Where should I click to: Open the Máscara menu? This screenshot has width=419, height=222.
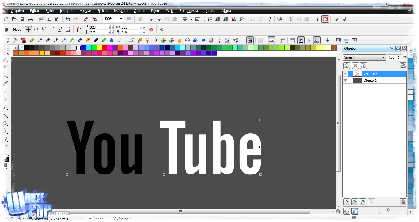click(x=121, y=11)
